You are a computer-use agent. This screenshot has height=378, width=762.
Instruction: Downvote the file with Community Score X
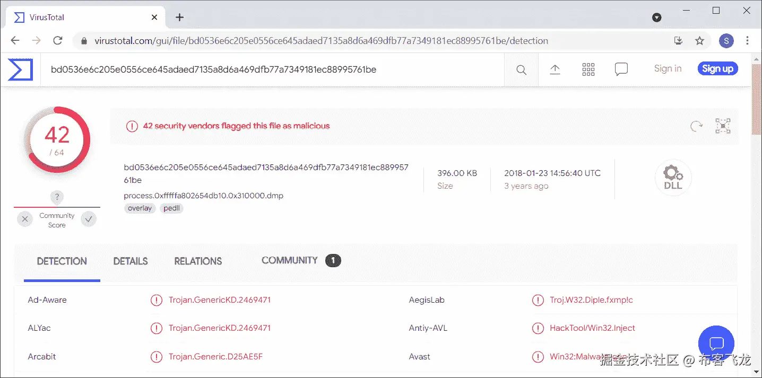(x=24, y=218)
